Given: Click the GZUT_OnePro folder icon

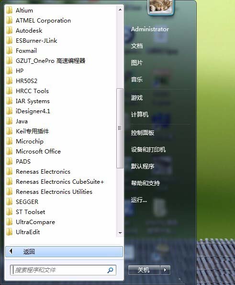Looking at the screenshot, I should [9, 61].
